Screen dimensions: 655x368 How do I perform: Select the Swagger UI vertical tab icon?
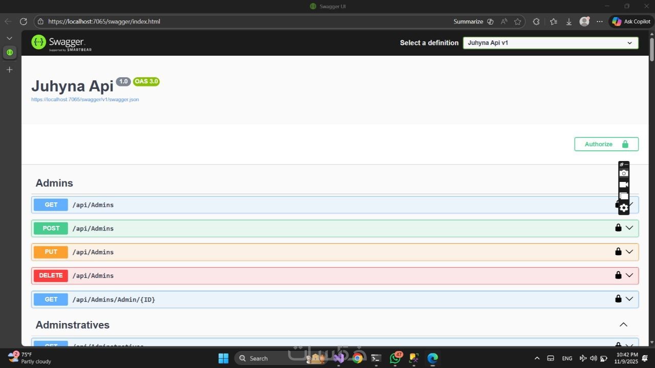pos(9,52)
